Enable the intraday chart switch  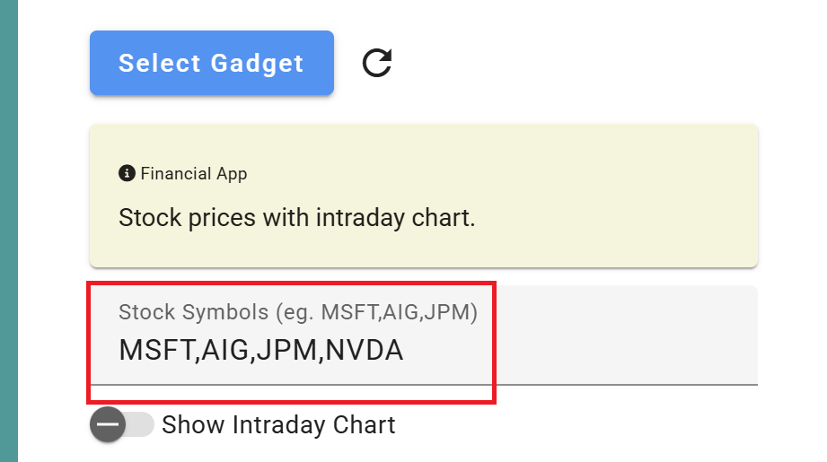tap(122, 424)
